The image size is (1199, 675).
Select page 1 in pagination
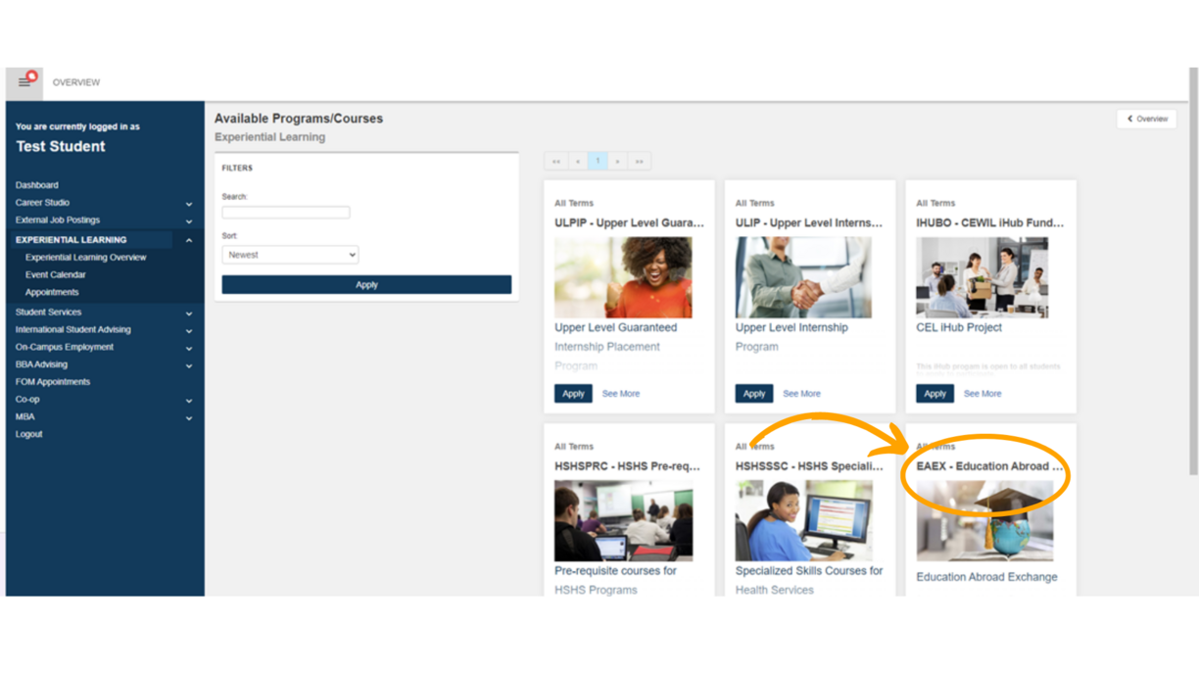598,162
